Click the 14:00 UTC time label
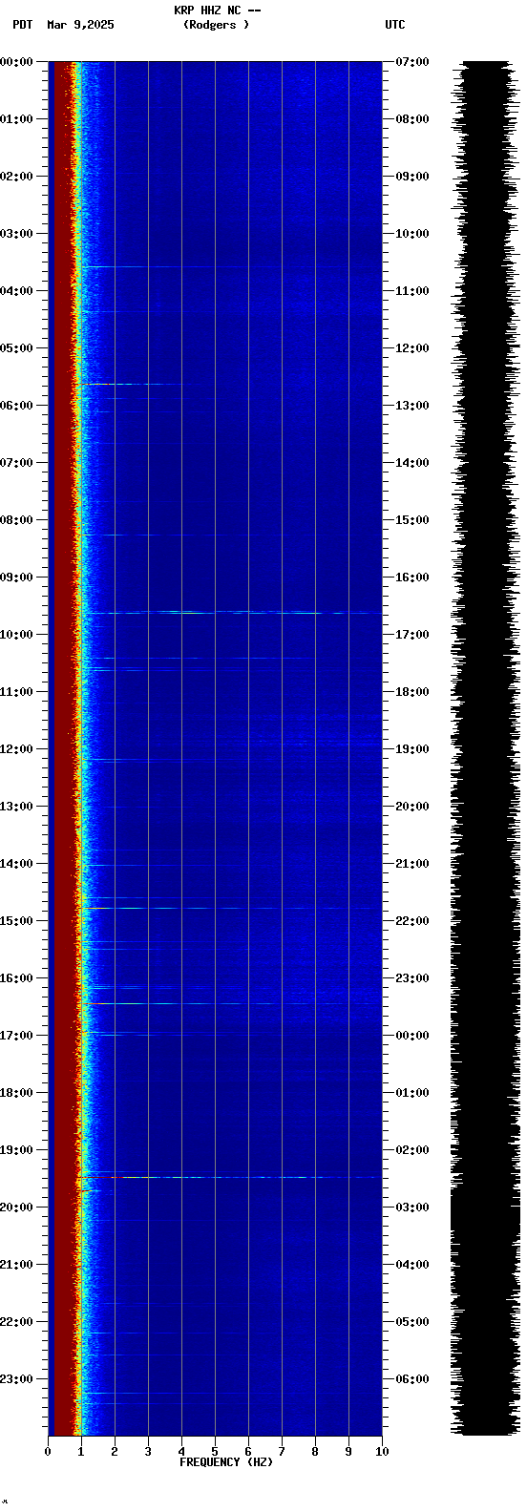The height and width of the screenshot is (1512, 527). click(x=411, y=463)
